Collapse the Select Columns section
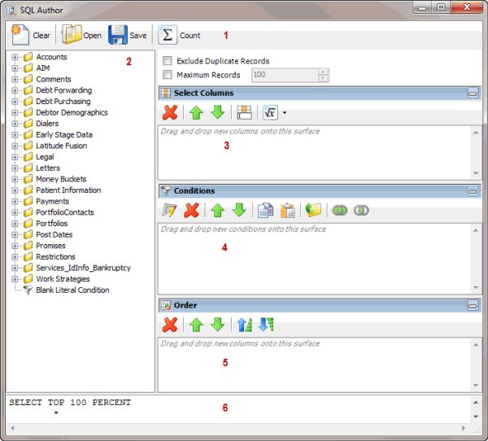 [x=473, y=93]
